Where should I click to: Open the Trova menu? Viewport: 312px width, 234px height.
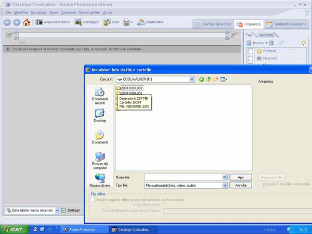[54, 12]
